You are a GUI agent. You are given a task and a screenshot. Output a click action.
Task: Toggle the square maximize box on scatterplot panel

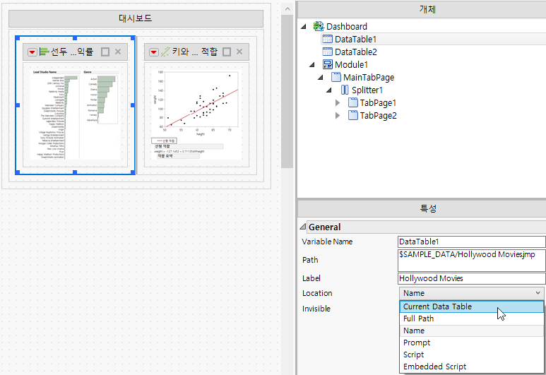click(227, 52)
